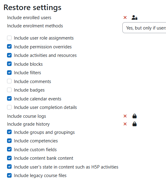
Task: Uncheck Include permission overrides
Action: (x=9, y=47)
